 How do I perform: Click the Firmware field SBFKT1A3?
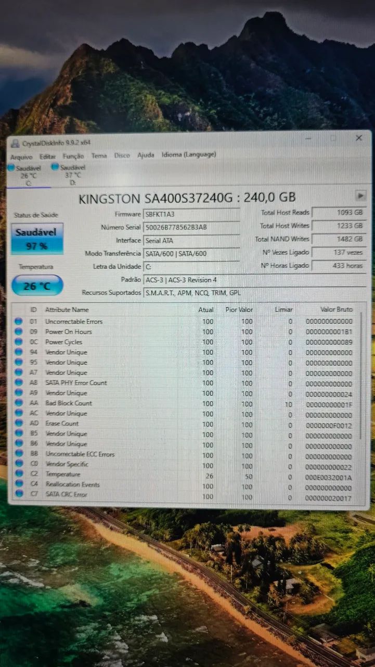[191, 214]
